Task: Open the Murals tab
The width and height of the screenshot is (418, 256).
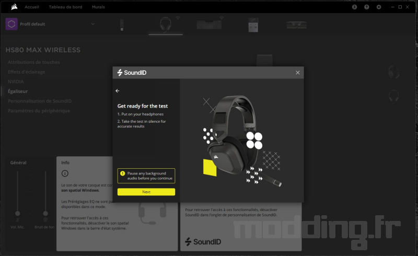Action: tap(98, 7)
